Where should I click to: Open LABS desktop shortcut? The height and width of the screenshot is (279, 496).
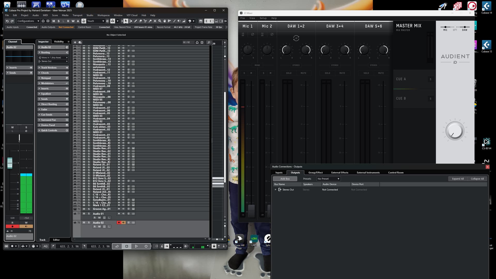254,241
